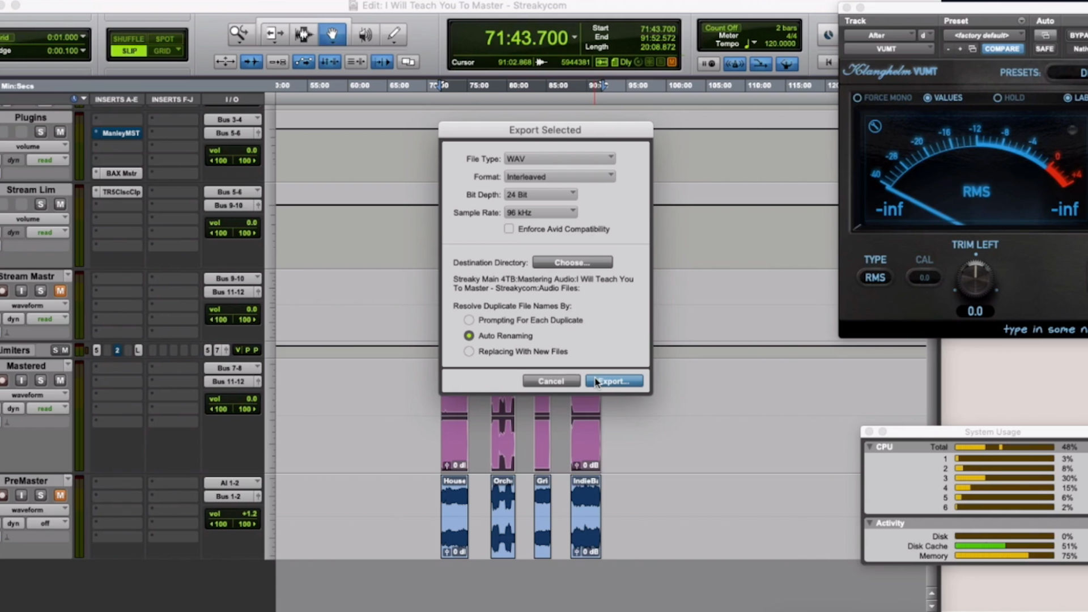Mute the Stream Mastr track
1088x612 pixels.
(x=59, y=291)
